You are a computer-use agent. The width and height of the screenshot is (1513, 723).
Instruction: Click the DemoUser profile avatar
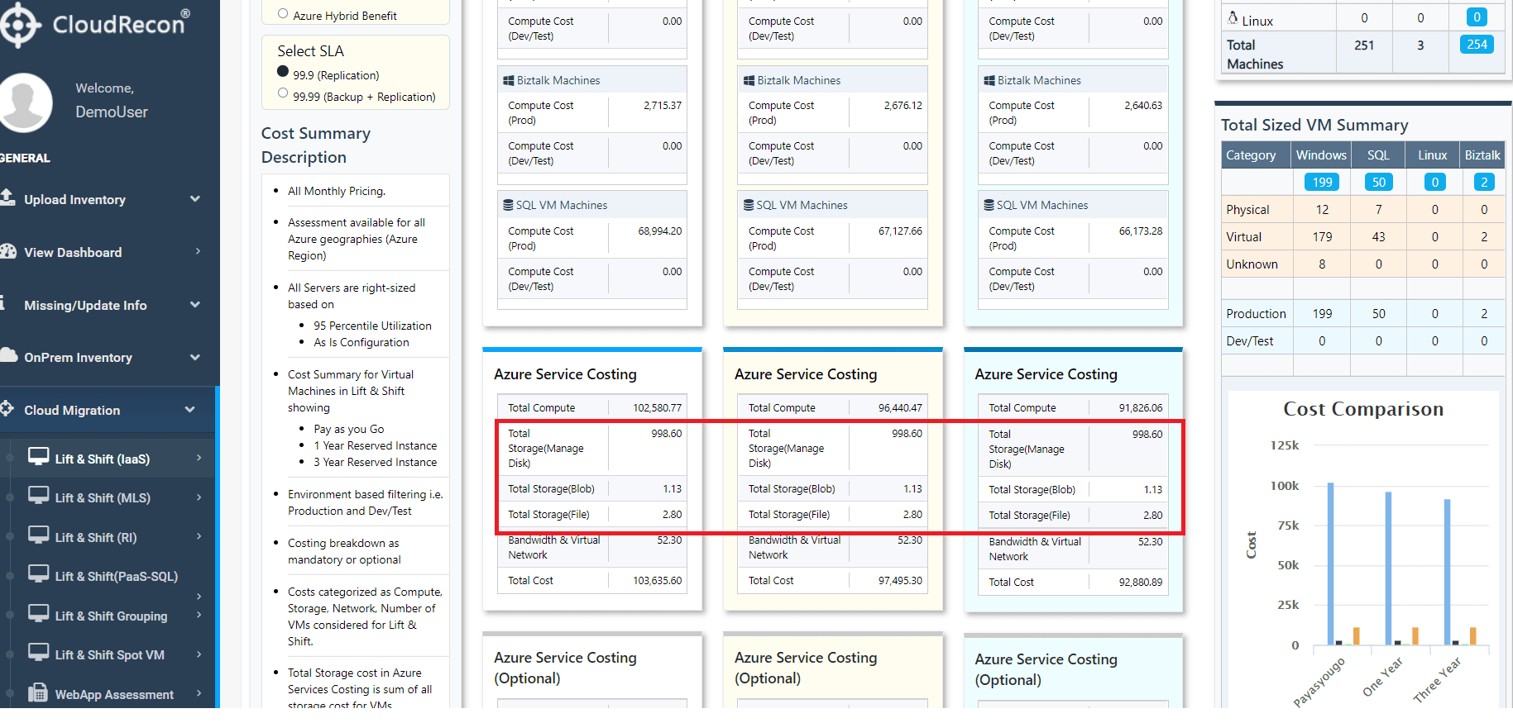tap(25, 102)
